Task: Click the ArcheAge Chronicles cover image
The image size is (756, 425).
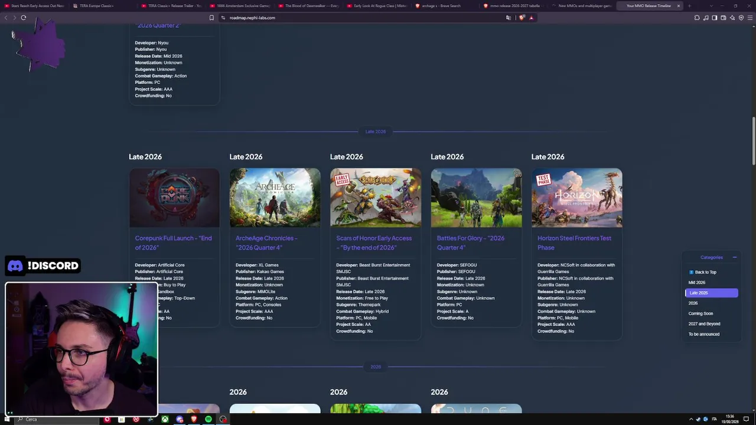Action: tap(275, 198)
